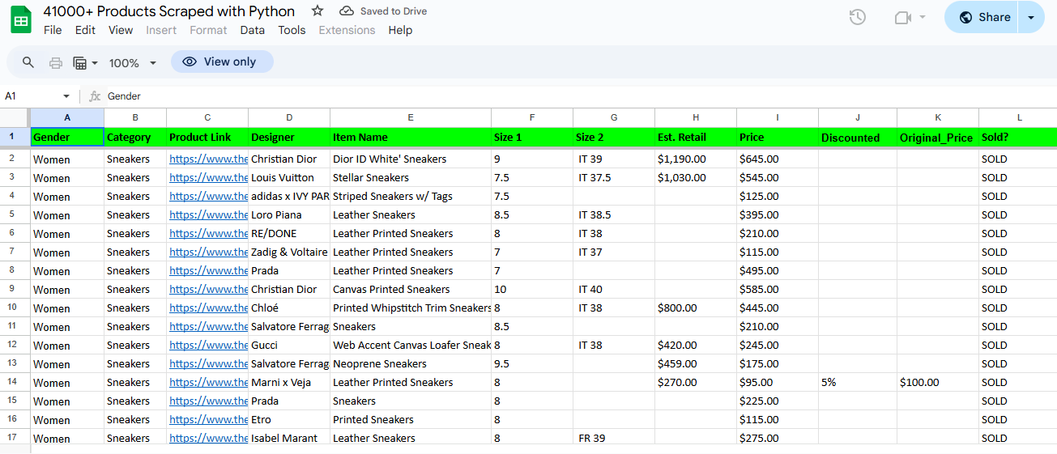This screenshot has width=1057, height=454.
Task: Select the Gender header cell
Action: tap(67, 137)
